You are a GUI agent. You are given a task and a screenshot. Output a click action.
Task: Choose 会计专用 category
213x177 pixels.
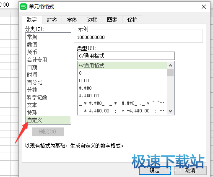point(48,60)
